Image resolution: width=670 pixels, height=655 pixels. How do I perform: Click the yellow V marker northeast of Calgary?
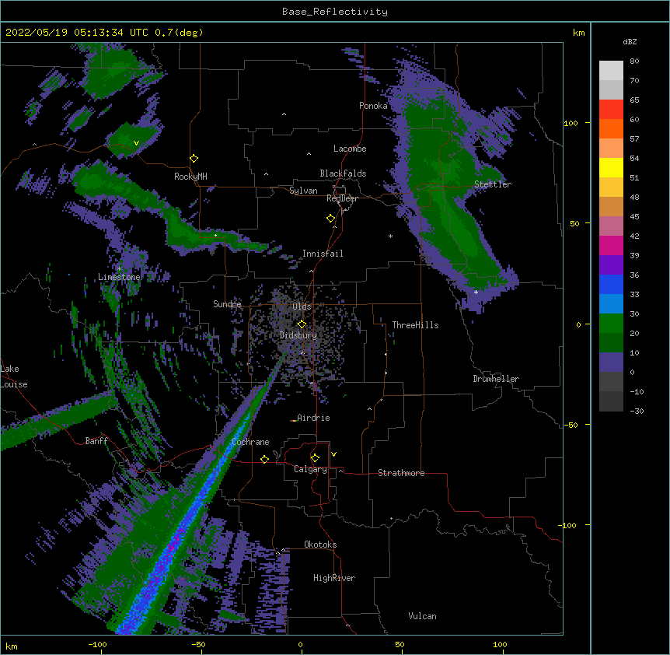333,454
